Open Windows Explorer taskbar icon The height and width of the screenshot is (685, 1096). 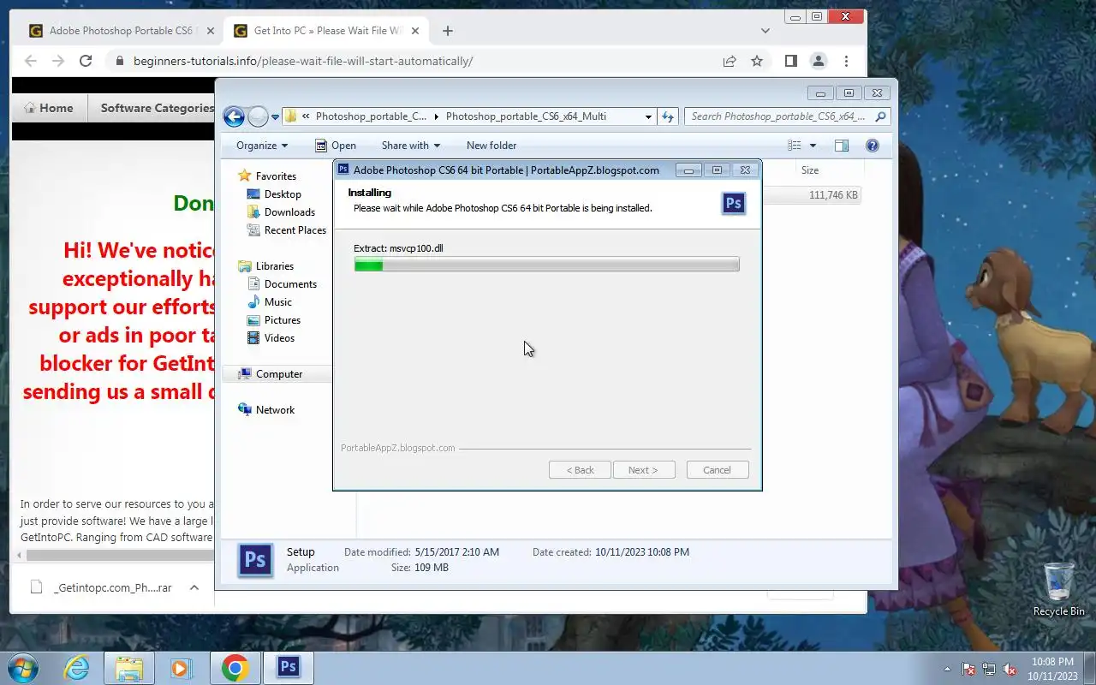tap(128, 668)
